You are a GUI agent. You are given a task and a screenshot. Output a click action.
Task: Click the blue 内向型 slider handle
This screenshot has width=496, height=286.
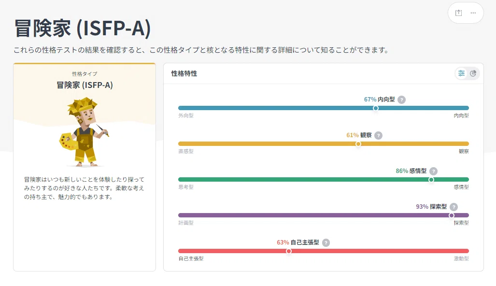(375, 108)
